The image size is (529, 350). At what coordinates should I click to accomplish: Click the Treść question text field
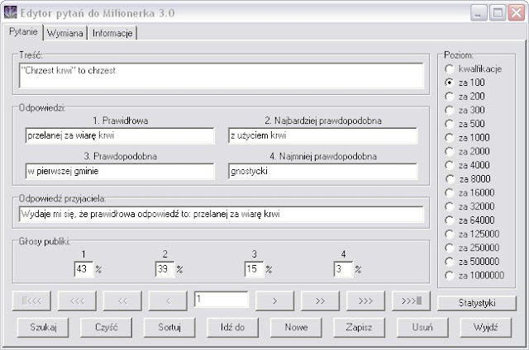click(x=222, y=75)
